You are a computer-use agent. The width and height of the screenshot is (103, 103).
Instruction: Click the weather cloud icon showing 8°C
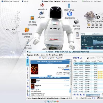pos(89,15)
